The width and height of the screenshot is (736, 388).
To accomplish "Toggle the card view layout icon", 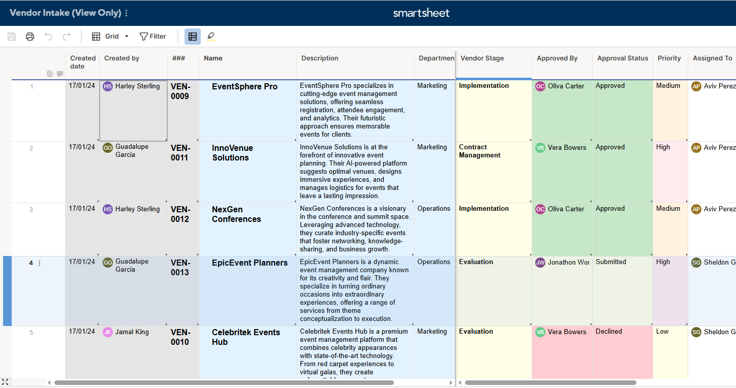I will click(x=193, y=37).
